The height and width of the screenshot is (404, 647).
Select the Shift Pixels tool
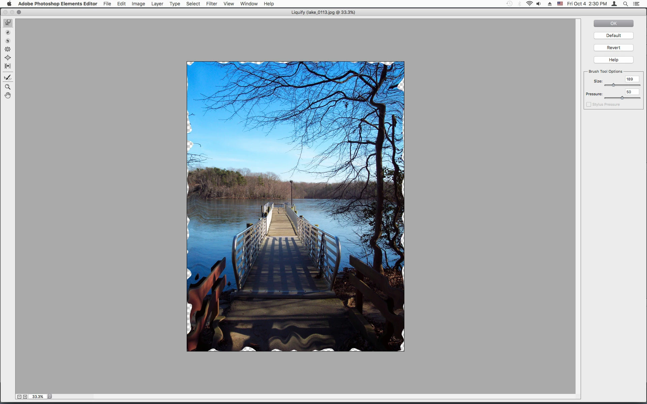click(x=8, y=66)
